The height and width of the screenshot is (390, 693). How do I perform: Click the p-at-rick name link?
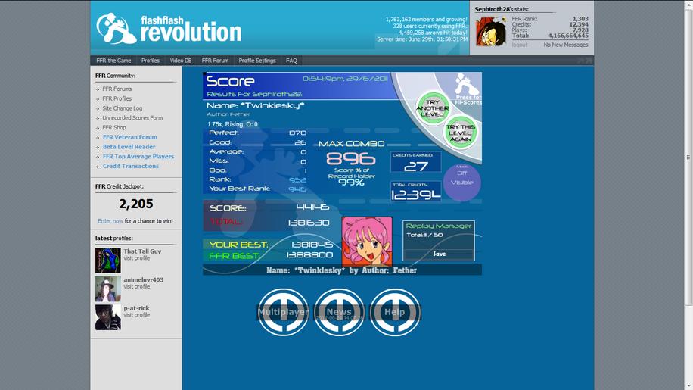tap(136, 308)
